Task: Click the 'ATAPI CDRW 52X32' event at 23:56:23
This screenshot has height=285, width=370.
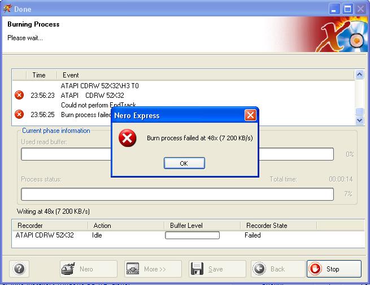Action: tap(92, 96)
